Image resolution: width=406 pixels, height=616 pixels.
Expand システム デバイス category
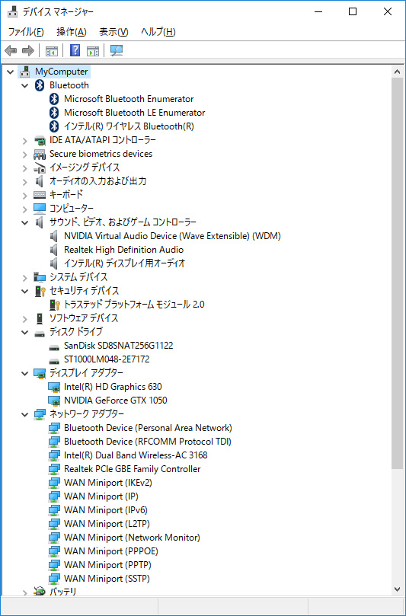25,277
